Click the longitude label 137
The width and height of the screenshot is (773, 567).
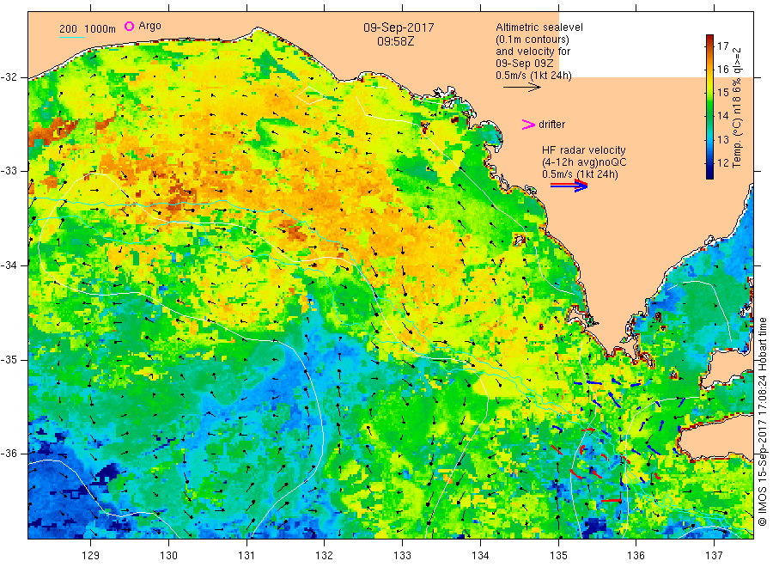(714, 555)
